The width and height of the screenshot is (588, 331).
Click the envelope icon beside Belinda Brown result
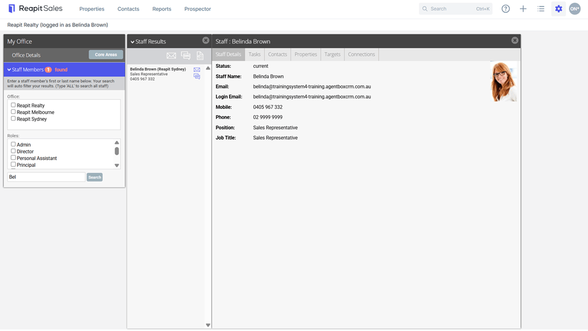pos(197,70)
